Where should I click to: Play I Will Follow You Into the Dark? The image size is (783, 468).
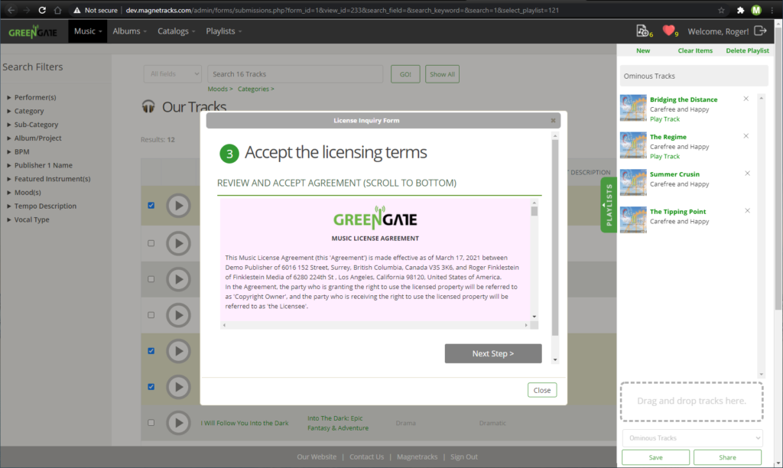tap(178, 423)
